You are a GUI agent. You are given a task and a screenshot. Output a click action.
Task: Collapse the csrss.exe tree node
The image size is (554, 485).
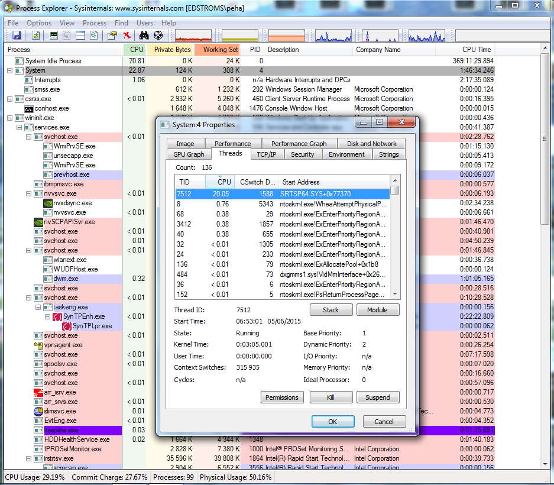pos(10,99)
